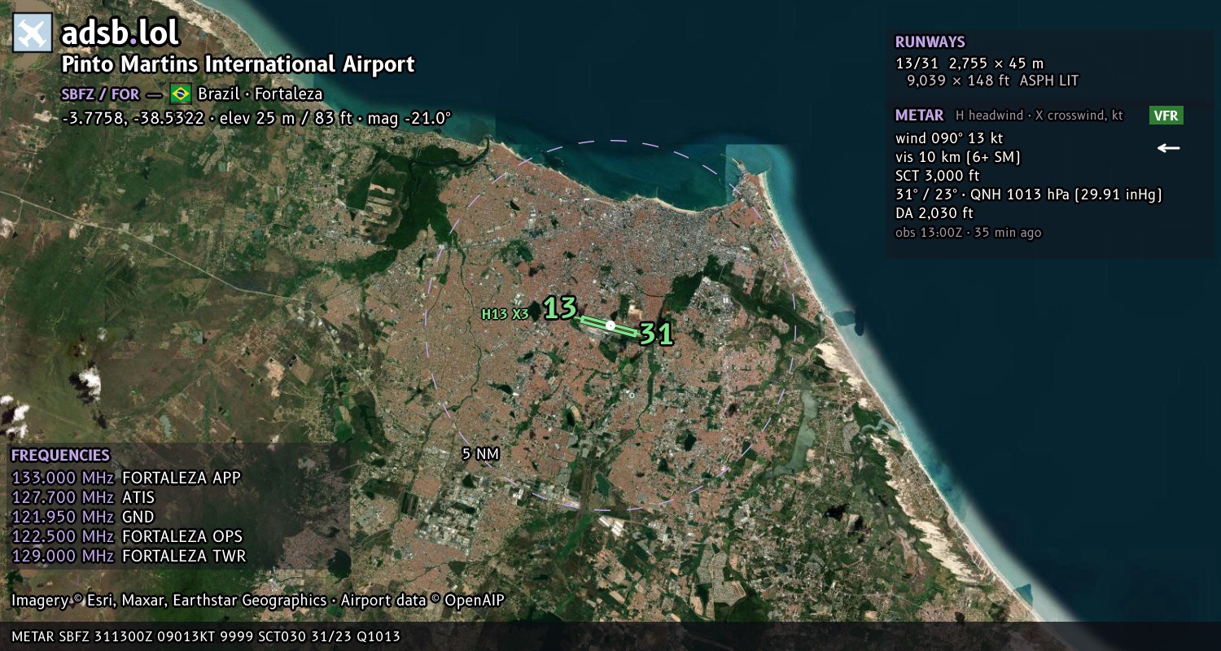Click the DA 2,030 ft line

934,213
